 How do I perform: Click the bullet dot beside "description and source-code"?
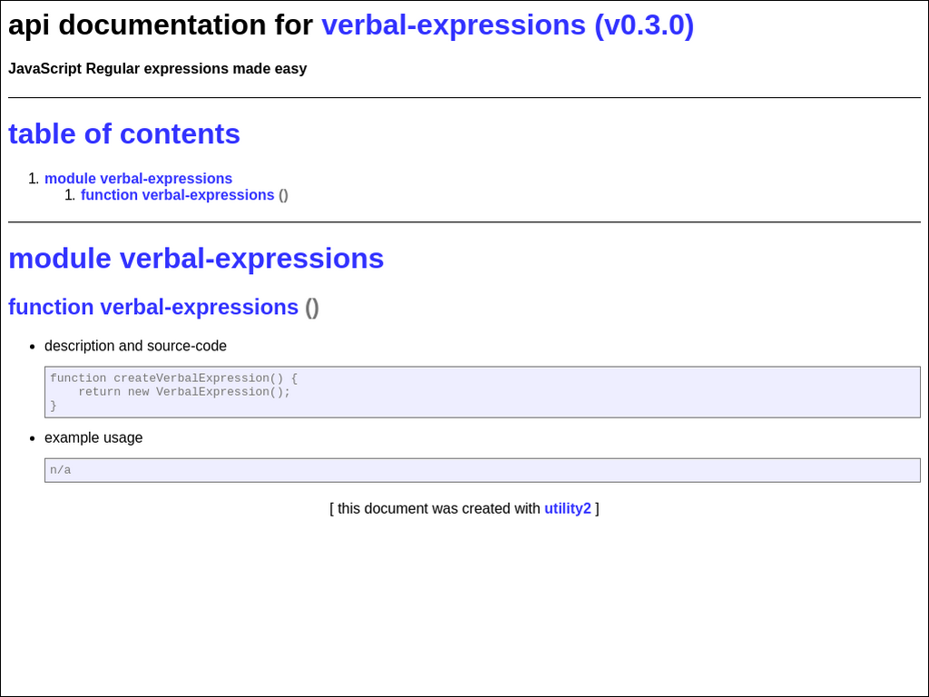click(x=33, y=347)
